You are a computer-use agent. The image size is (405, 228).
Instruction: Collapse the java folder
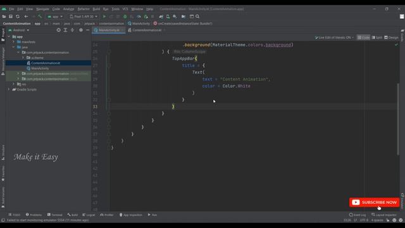14,47
